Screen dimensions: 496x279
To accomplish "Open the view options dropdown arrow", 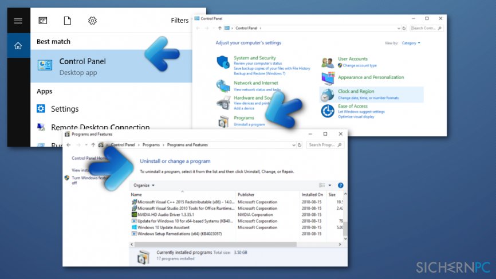I will pos(330,186).
